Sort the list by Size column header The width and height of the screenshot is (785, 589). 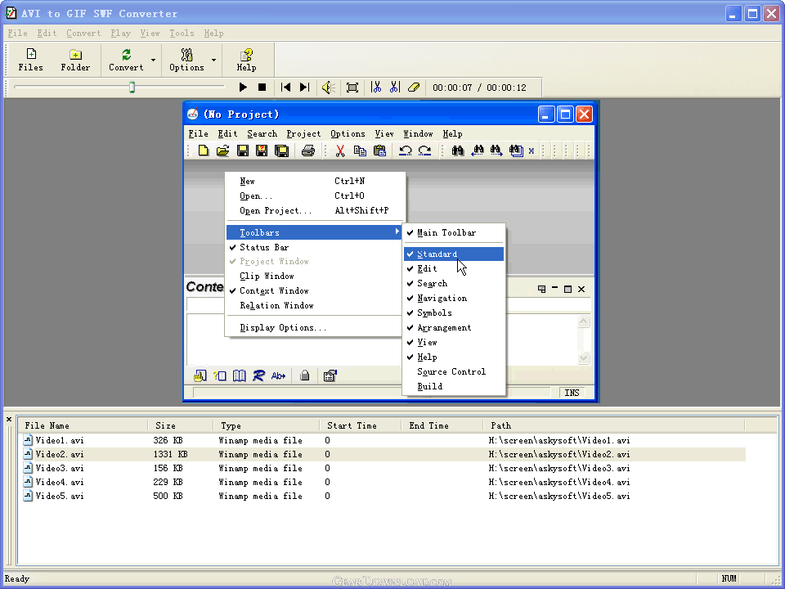click(180, 425)
